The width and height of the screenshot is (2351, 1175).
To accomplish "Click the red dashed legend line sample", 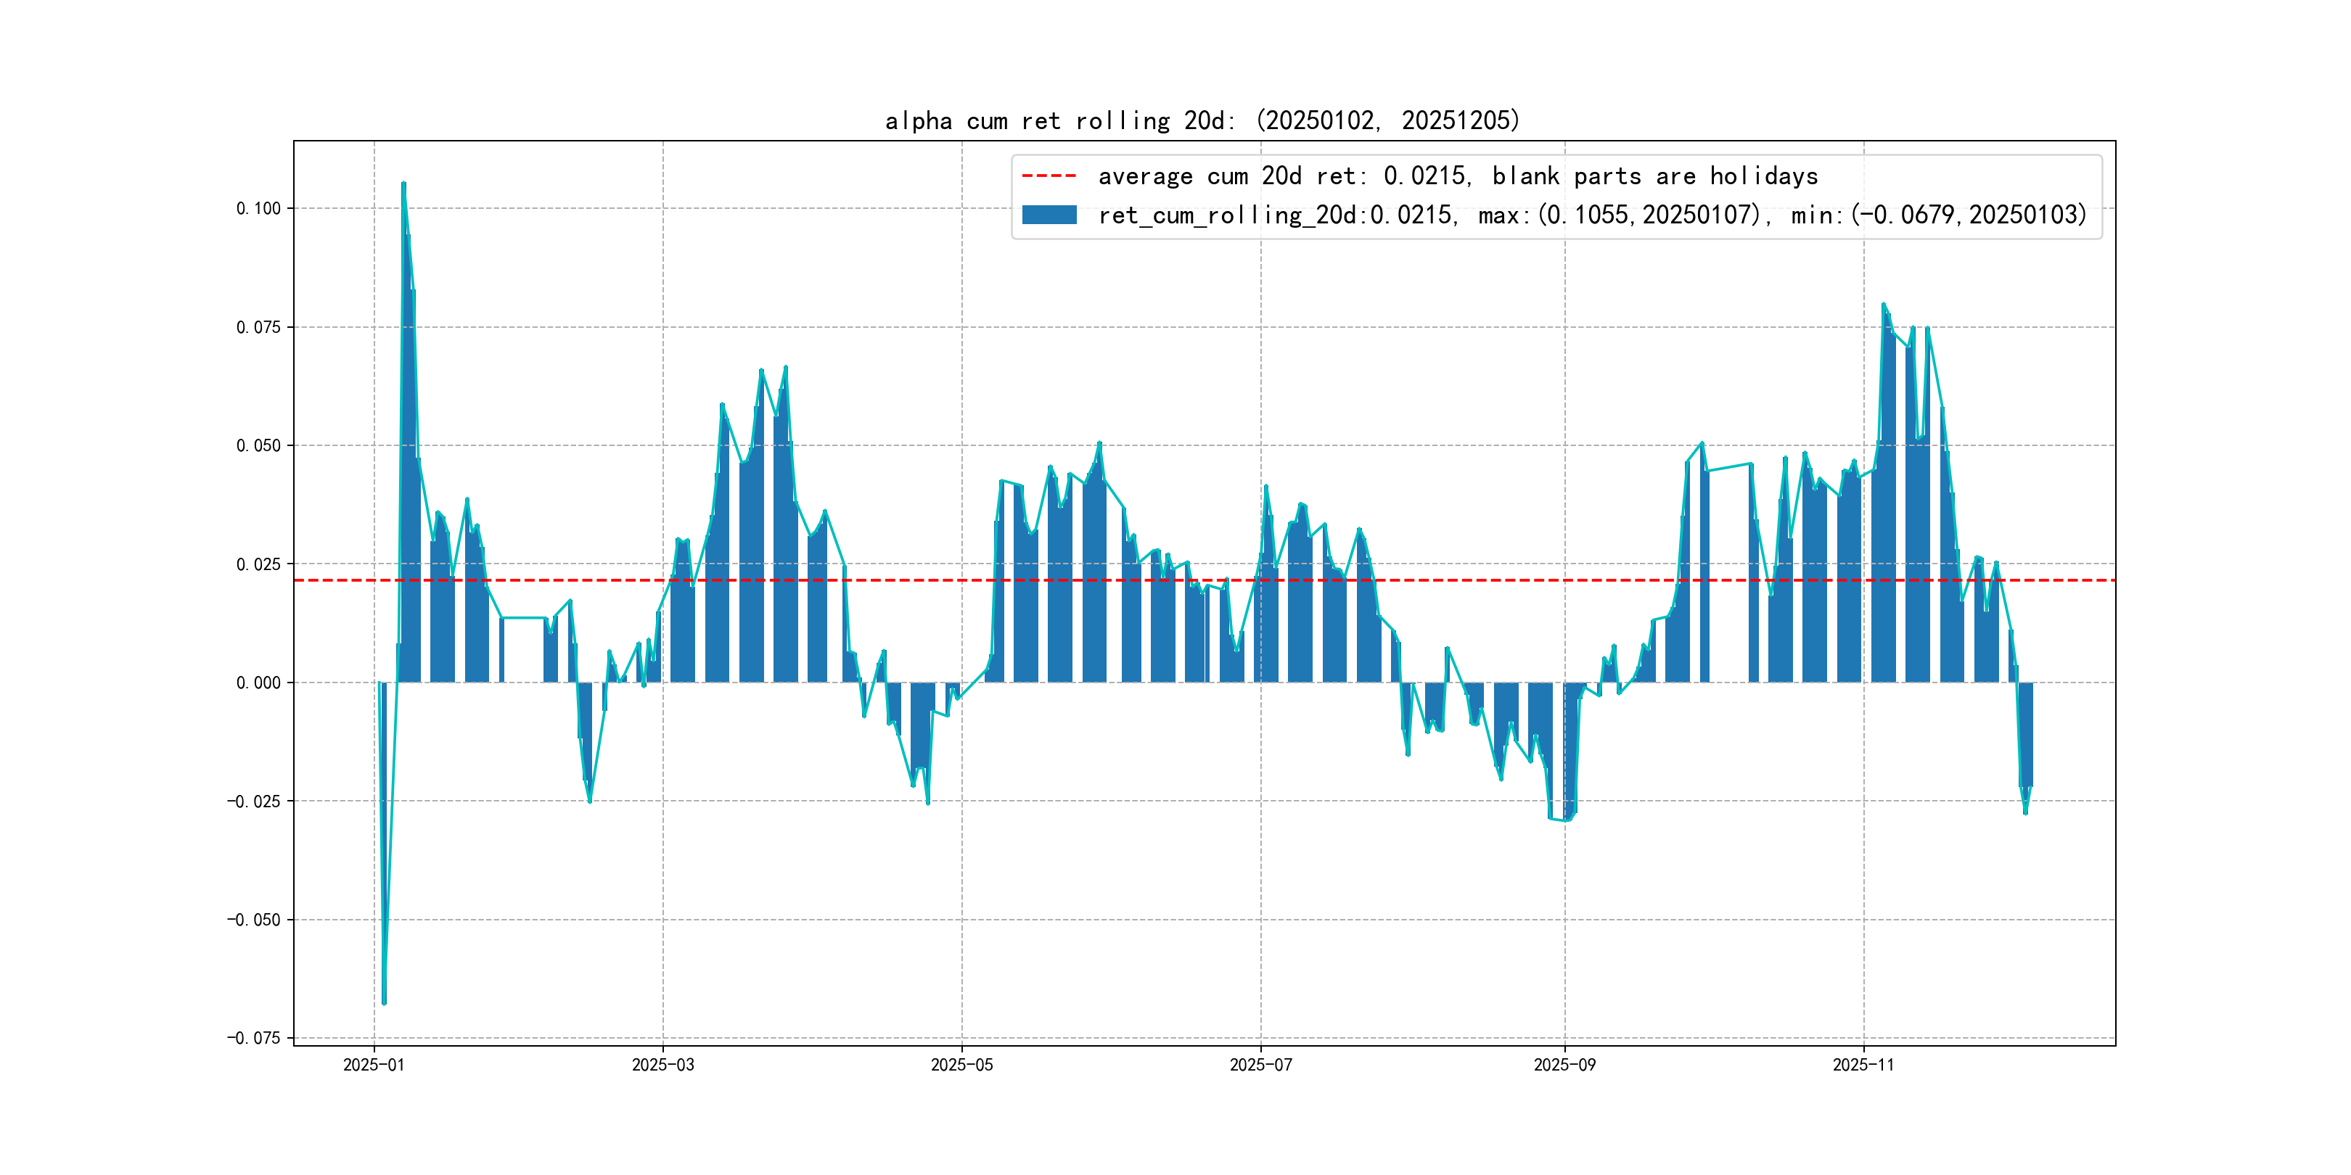I will [x=1049, y=176].
